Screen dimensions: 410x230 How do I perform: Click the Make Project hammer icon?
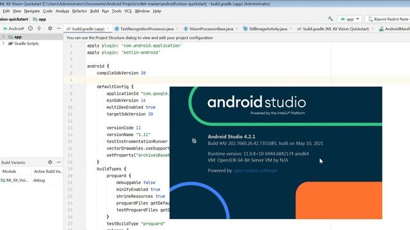(x=331, y=19)
